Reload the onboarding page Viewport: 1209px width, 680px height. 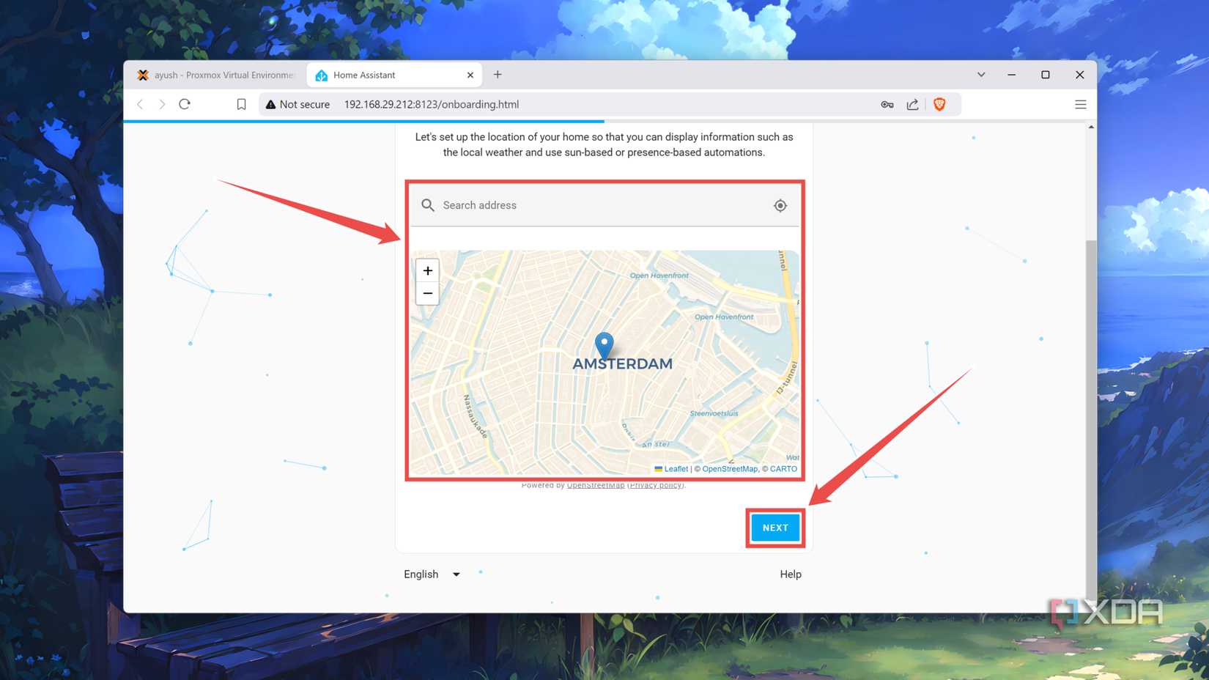pyautogui.click(x=185, y=104)
